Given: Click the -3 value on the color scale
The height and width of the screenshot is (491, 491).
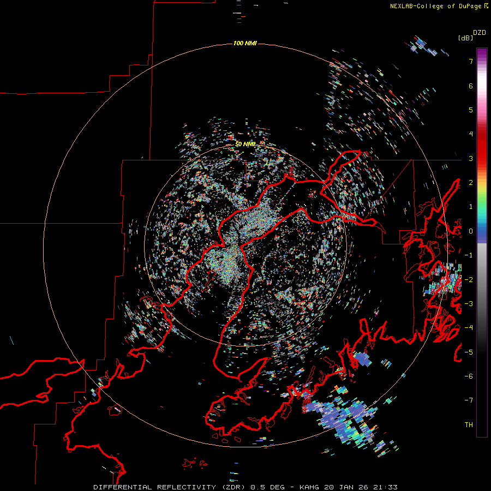Looking at the screenshot, I should tap(469, 304).
